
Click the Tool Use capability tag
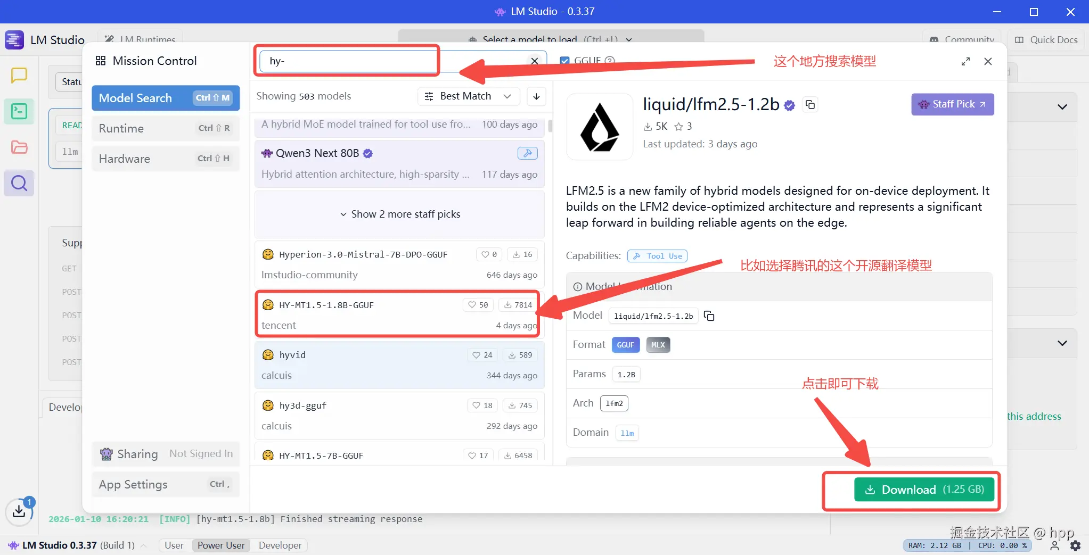[657, 256]
